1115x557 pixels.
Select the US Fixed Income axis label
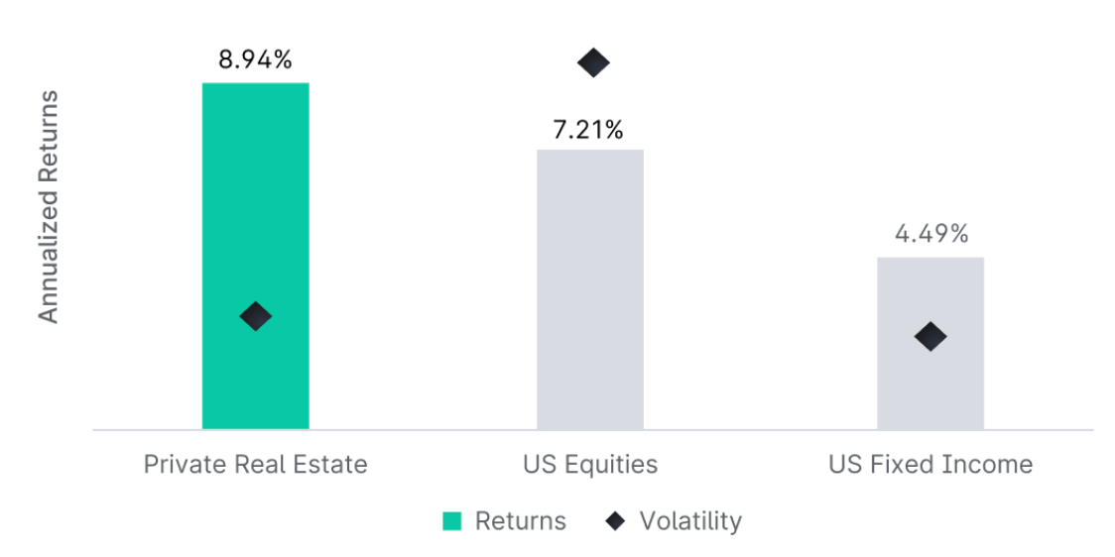coord(930,465)
